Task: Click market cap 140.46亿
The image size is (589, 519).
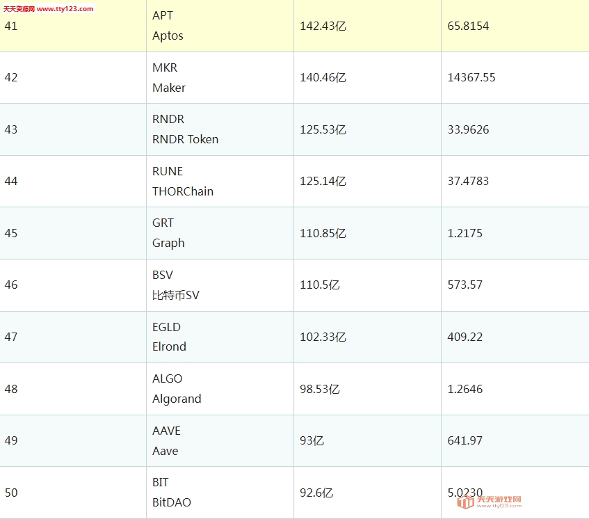Action: 323,77
